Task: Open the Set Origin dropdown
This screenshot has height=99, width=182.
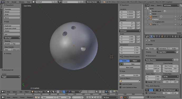Action: click(12, 38)
